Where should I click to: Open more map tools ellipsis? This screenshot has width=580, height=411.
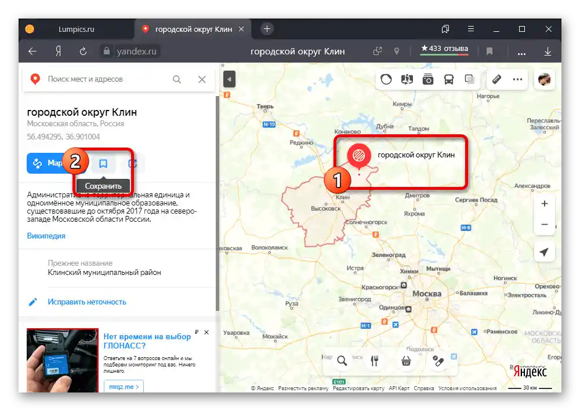click(517, 79)
